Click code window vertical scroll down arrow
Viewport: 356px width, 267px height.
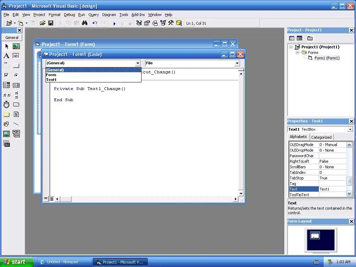pos(241,193)
